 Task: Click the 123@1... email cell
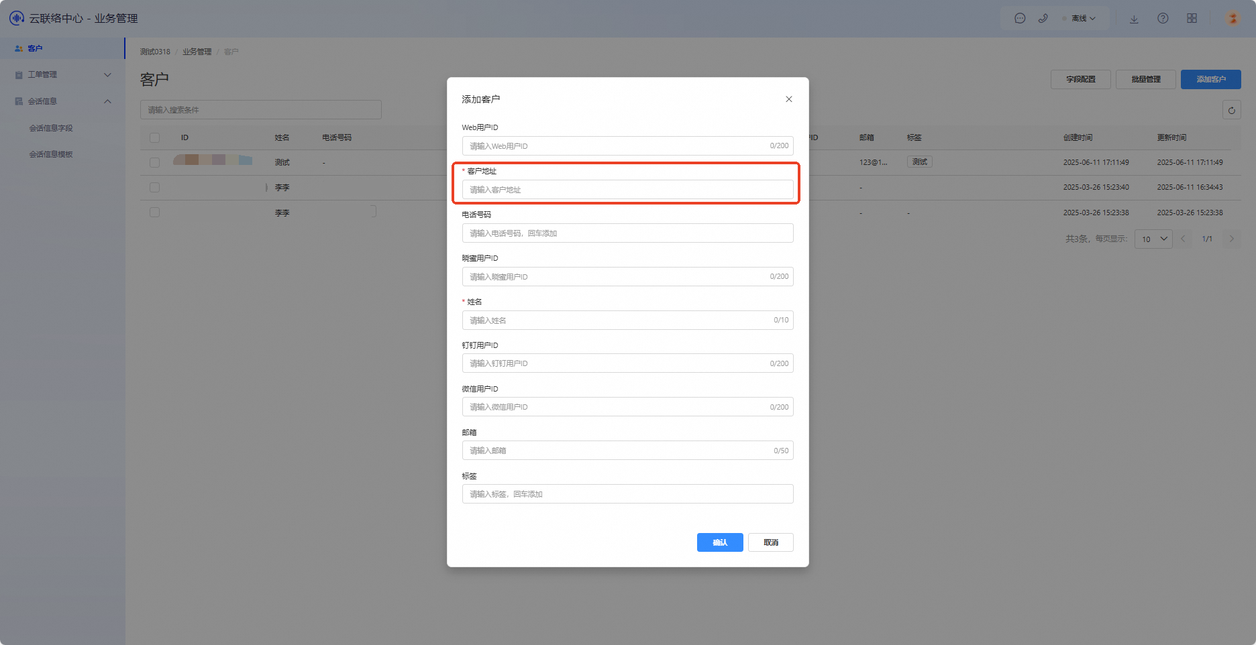point(873,162)
